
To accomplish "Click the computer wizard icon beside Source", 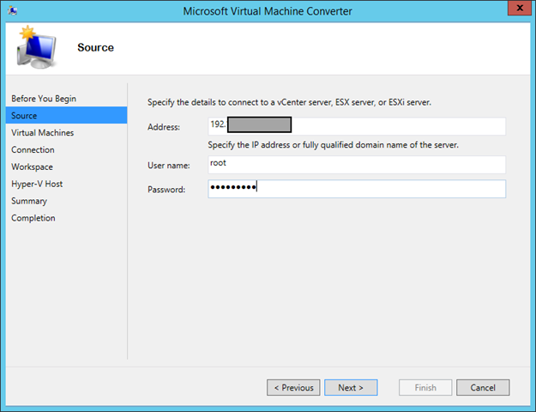I will tap(36, 47).
